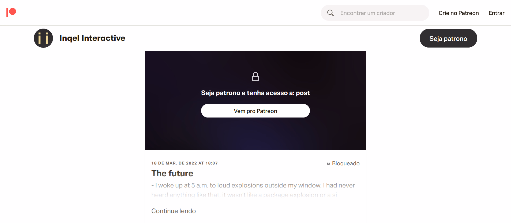Click the search magnifier icon

click(330, 13)
